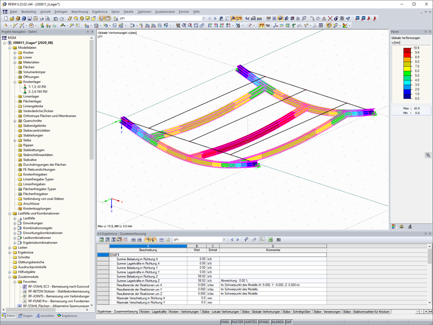Click the yellow 7.0 color band in legend
Screen dimensions: 433x325
click(408, 68)
